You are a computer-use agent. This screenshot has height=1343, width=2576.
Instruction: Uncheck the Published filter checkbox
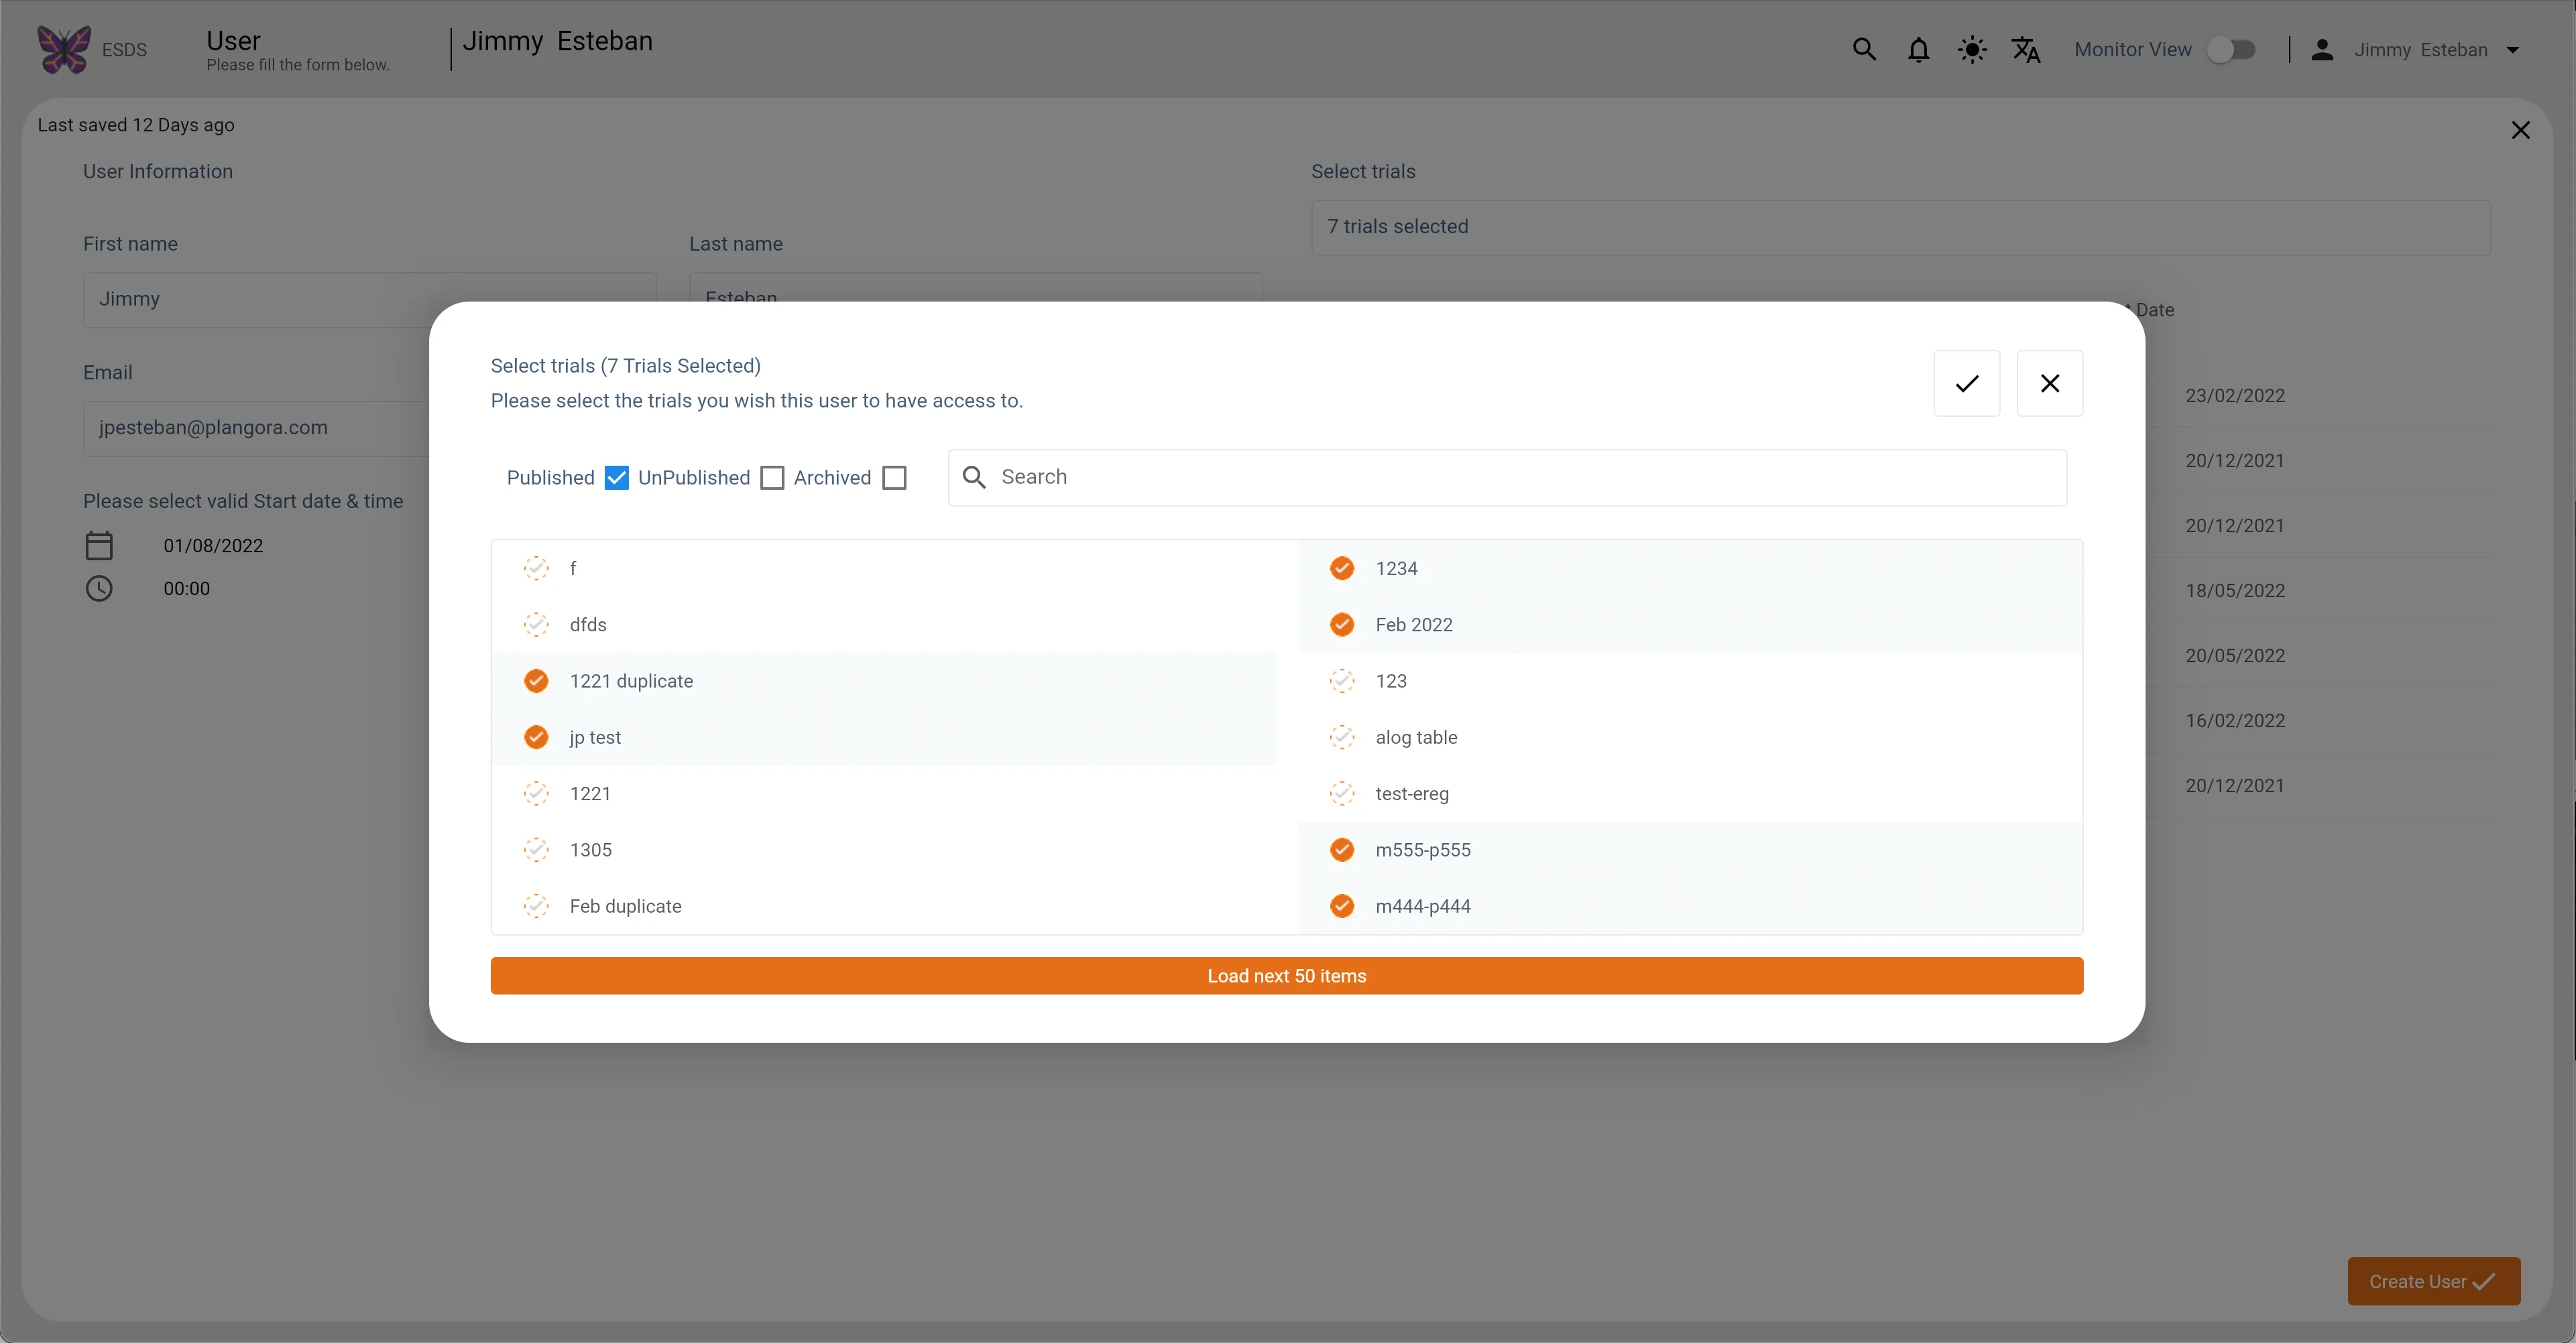point(617,478)
